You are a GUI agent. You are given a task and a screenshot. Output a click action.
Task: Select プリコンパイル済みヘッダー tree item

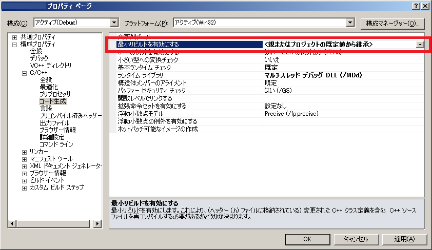[70, 115]
